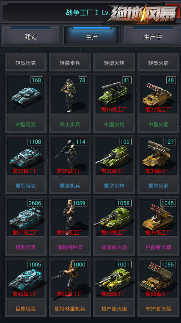Tap the 猎户座火炮 artillery icon
Viewport: 181px width, 323px height.
[114, 279]
